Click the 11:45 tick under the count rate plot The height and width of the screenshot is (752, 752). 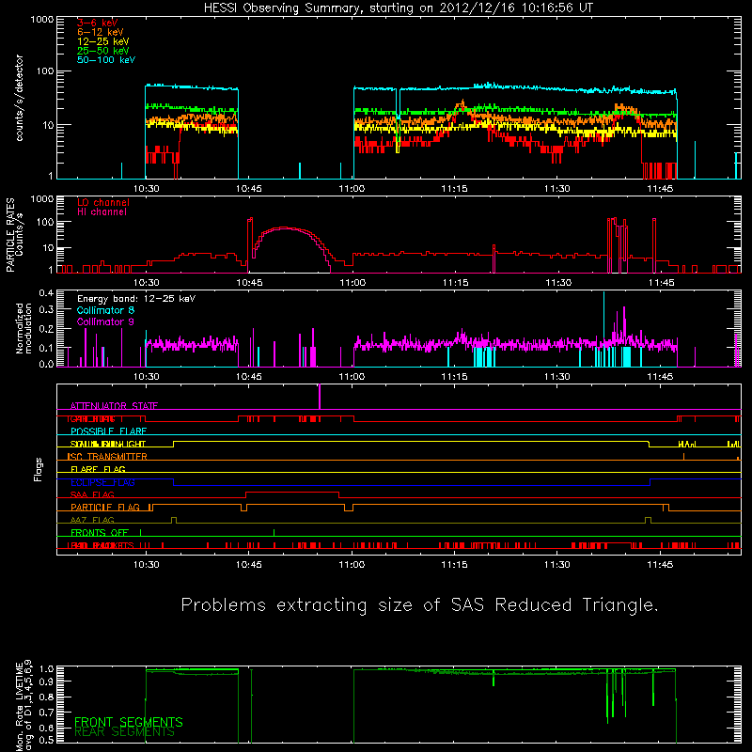click(661, 189)
